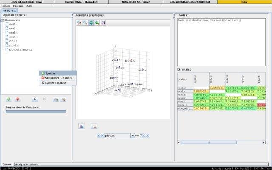Image resolution: width=272 pixels, height=170 pixels.
Task: Switch to the Analyse 1 tab
Action: coord(9,11)
